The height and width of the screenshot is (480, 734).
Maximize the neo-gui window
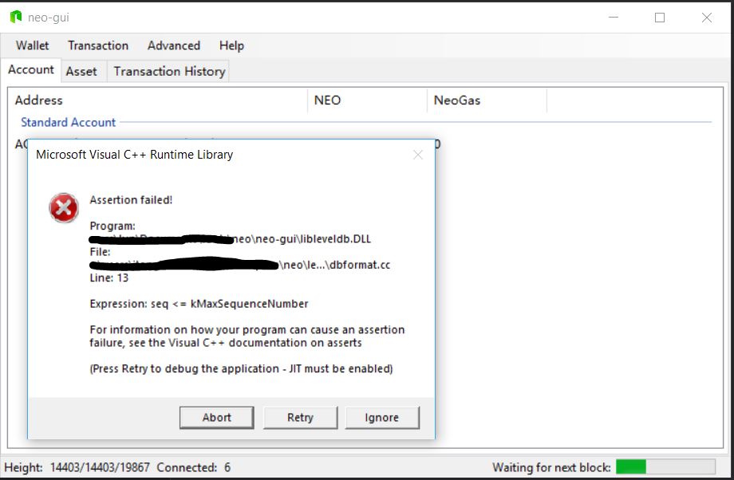660,18
